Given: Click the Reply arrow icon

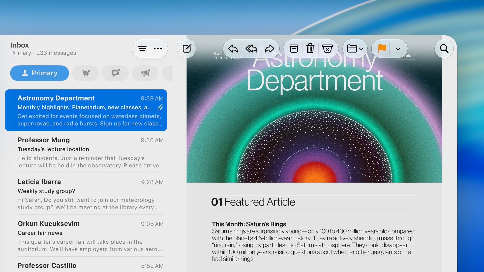Looking at the screenshot, I should (x=233, y=48).
